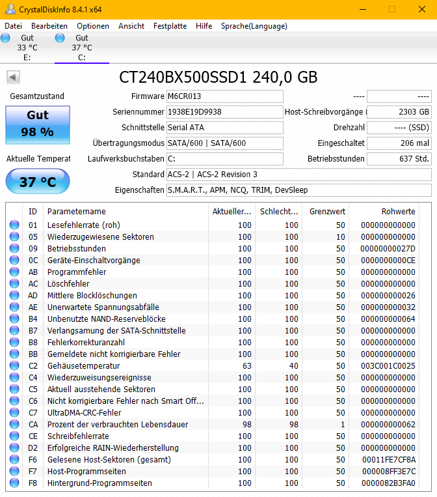This screenshot has height=497, width=437.
Task: Click status orb for Geräte-Einschaltvorgänge
Action: [x=14, y=260]
